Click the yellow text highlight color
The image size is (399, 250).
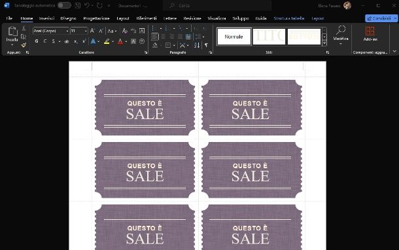click(x=107, y=41)
